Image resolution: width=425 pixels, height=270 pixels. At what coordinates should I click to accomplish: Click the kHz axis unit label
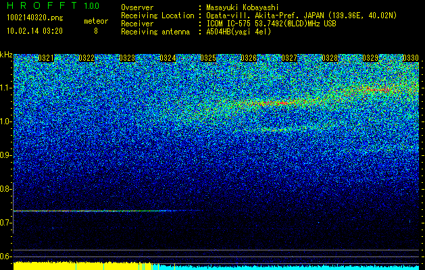(6, 55)
